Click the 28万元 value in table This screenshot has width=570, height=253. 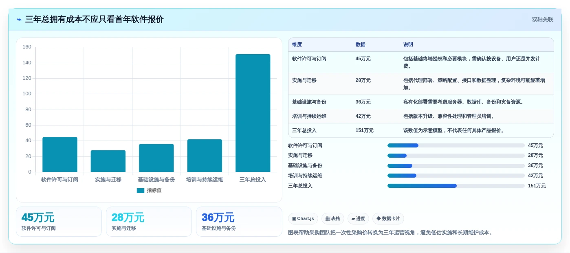(363, 80)
